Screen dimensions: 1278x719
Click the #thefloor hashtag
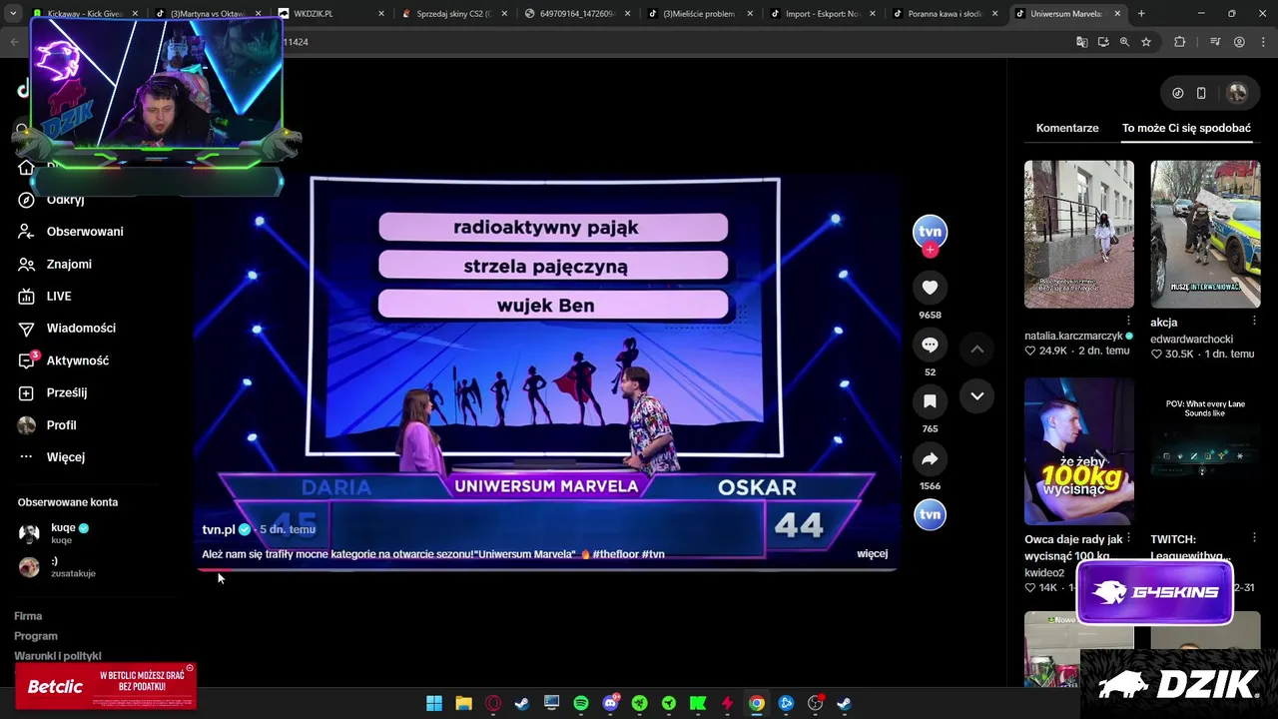[615, 554]
